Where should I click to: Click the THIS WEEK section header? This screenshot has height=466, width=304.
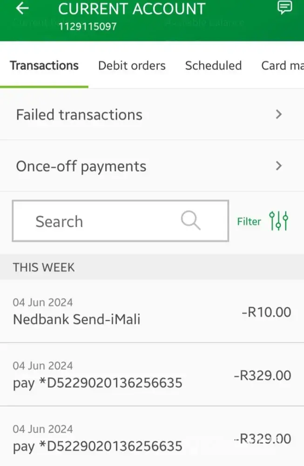(x=44, y=267)
